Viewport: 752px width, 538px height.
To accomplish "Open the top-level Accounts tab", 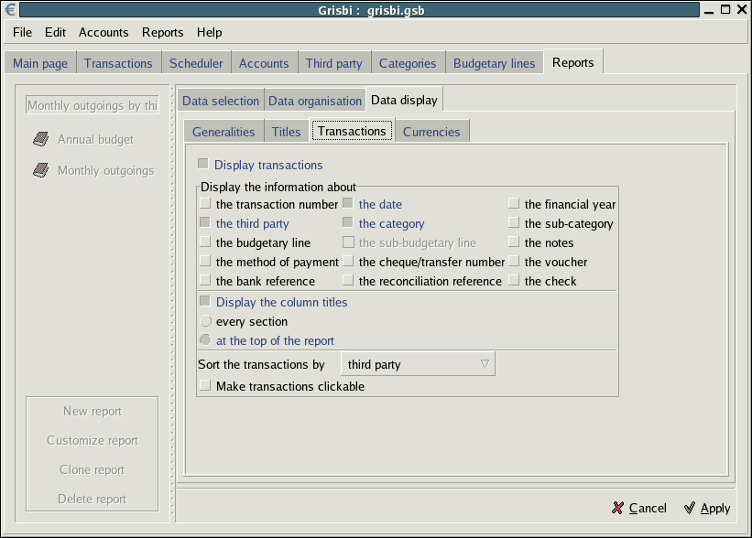I will coord(264,63).
